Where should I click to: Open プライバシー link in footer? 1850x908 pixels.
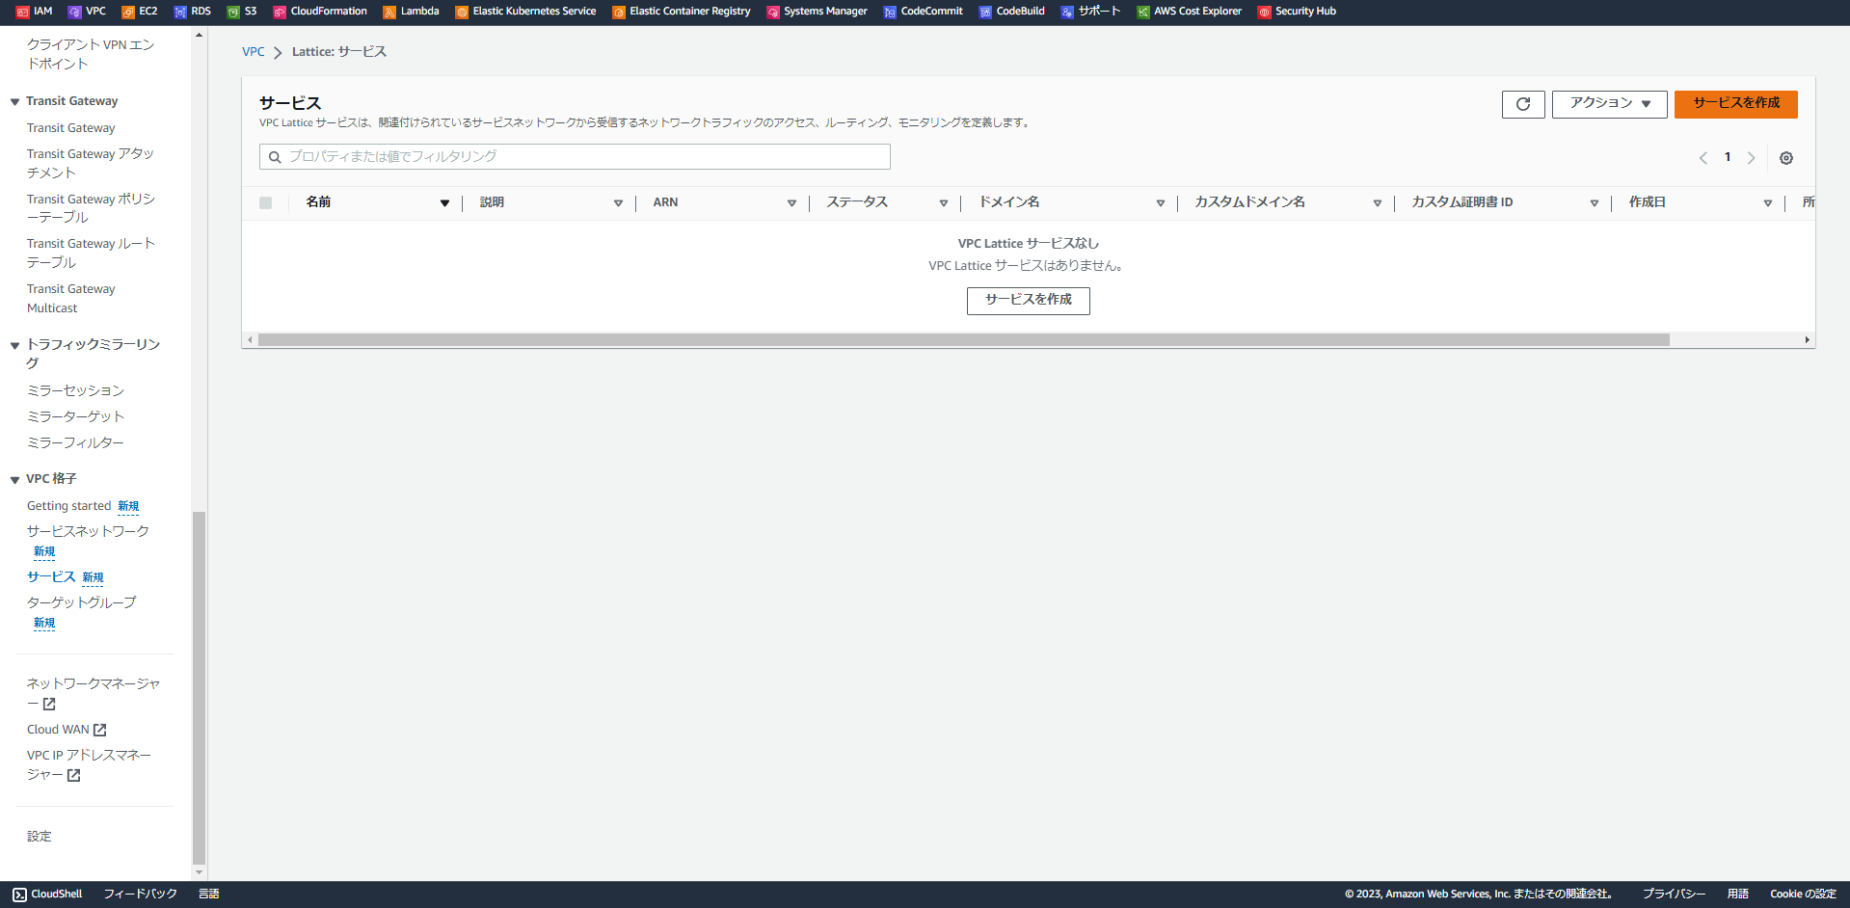1675,895
